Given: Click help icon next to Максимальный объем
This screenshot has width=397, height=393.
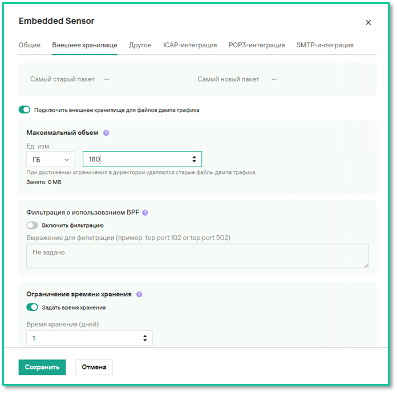Looking at the screenshot, I should tap(106, 133).
